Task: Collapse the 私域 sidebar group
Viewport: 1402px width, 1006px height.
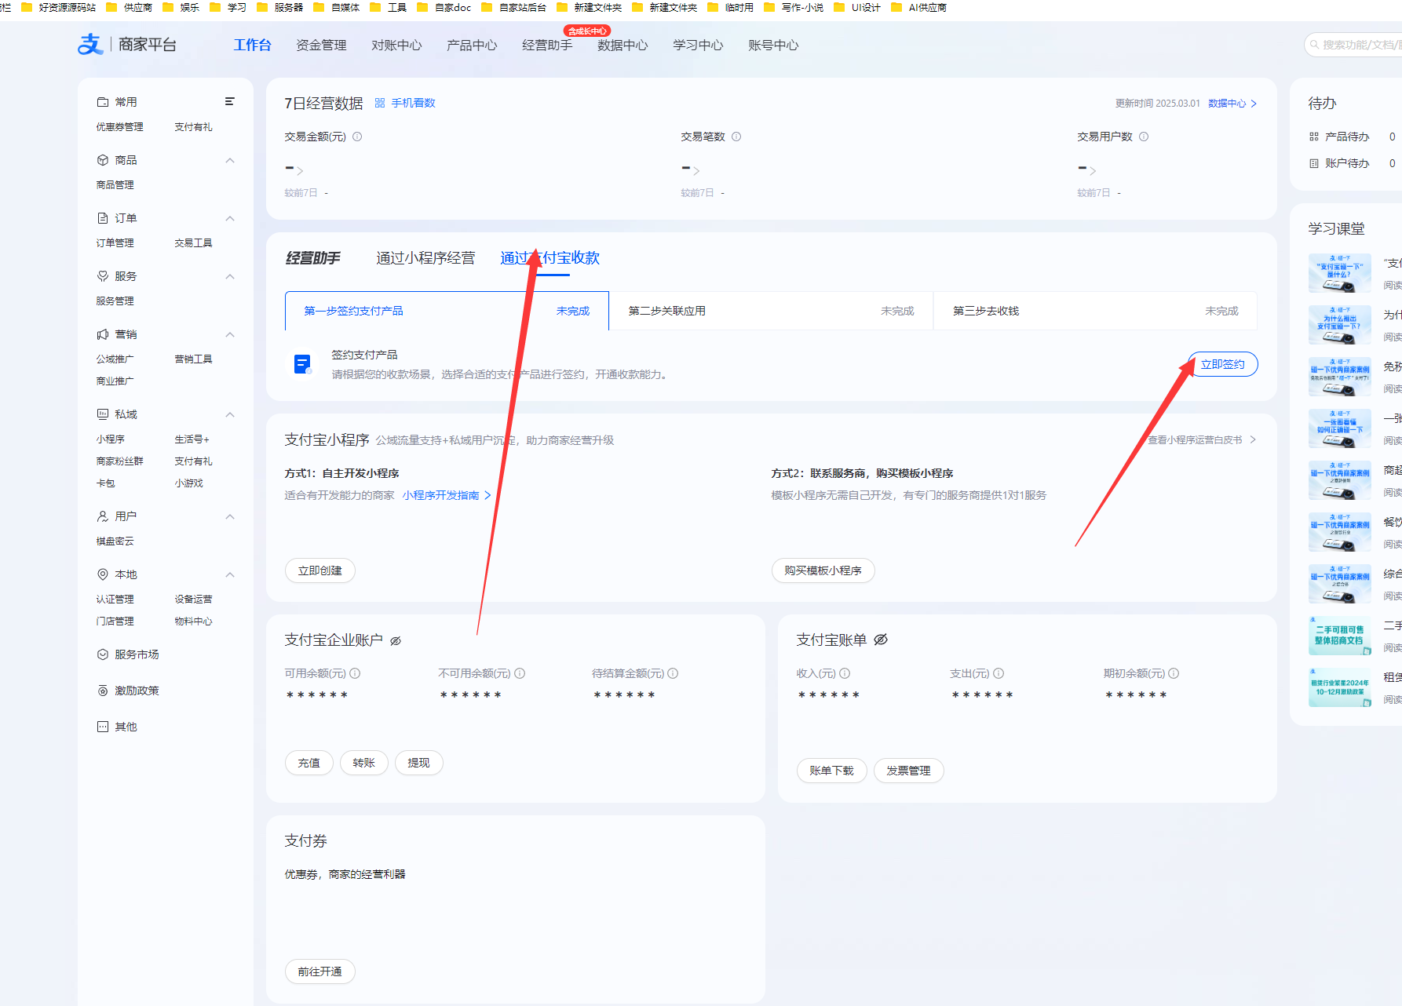Action: click(x=230, y=414)
